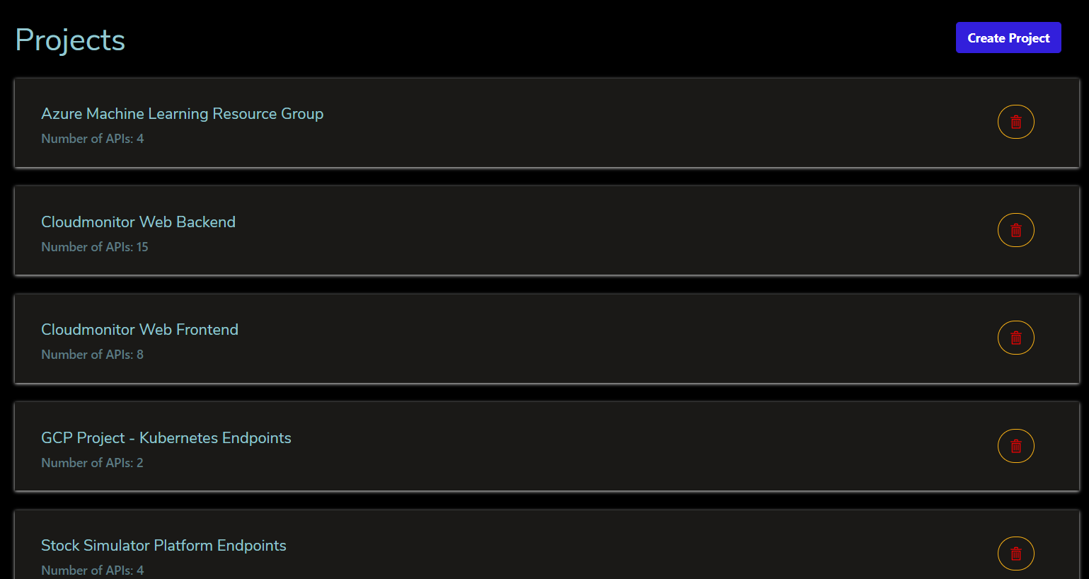This screenshot has height=579, width=1089.
Task: Open the Cloudmonitor Web Frontend project title
Action: pos(139,330)
